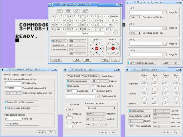The height and width of the screenshot is (137, 183).
Task: Click the Red Contrast knob
Action: pos(155,89)
